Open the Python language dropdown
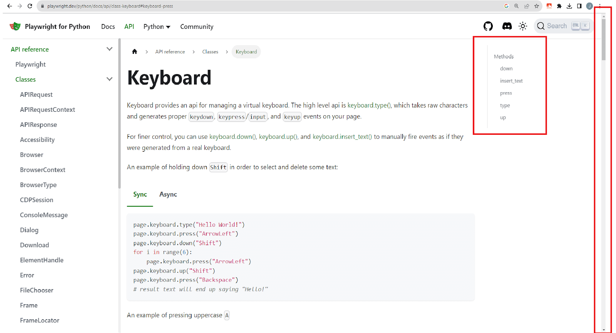Image resolution: width=616 pixels, height=333 pixels. coord(157,27)
